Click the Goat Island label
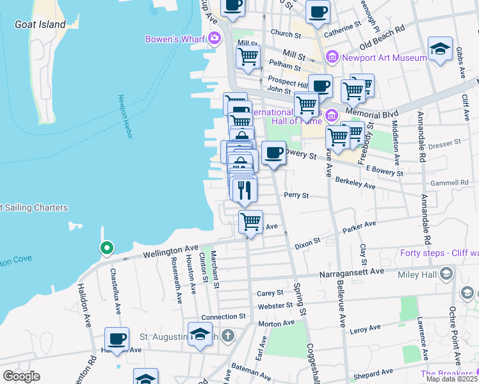The height and width of the screenshot is (384, 479). pos(40,24)
